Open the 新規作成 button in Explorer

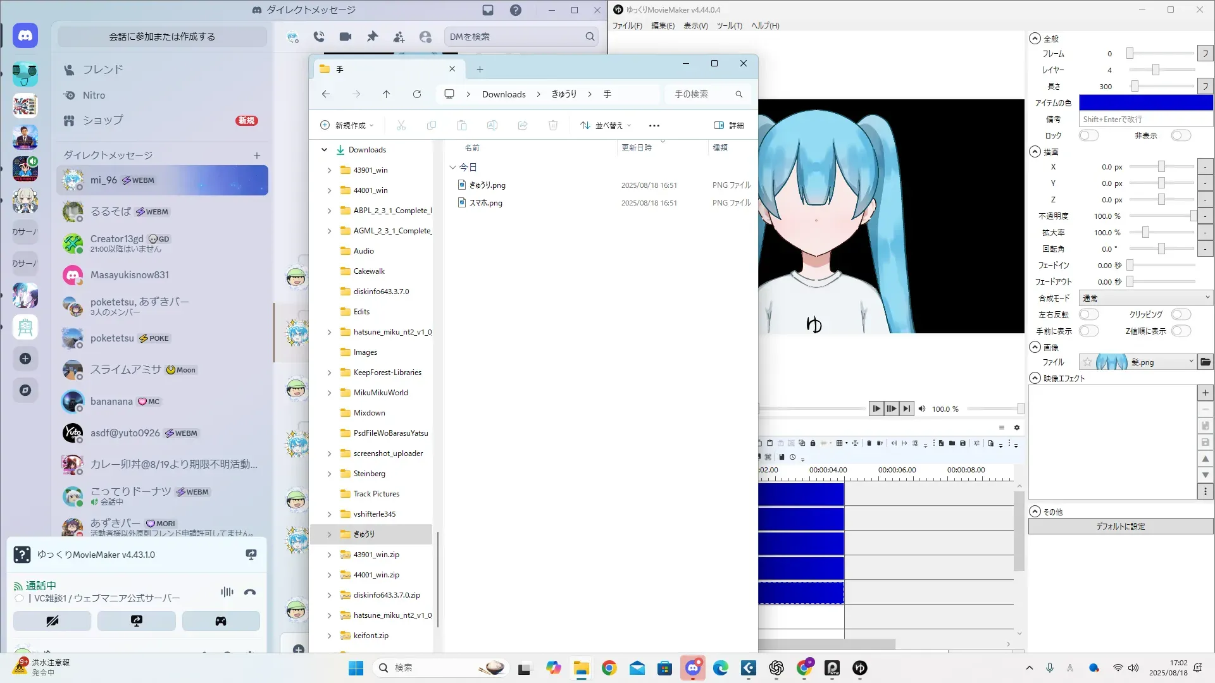click(x=347, y=125)
